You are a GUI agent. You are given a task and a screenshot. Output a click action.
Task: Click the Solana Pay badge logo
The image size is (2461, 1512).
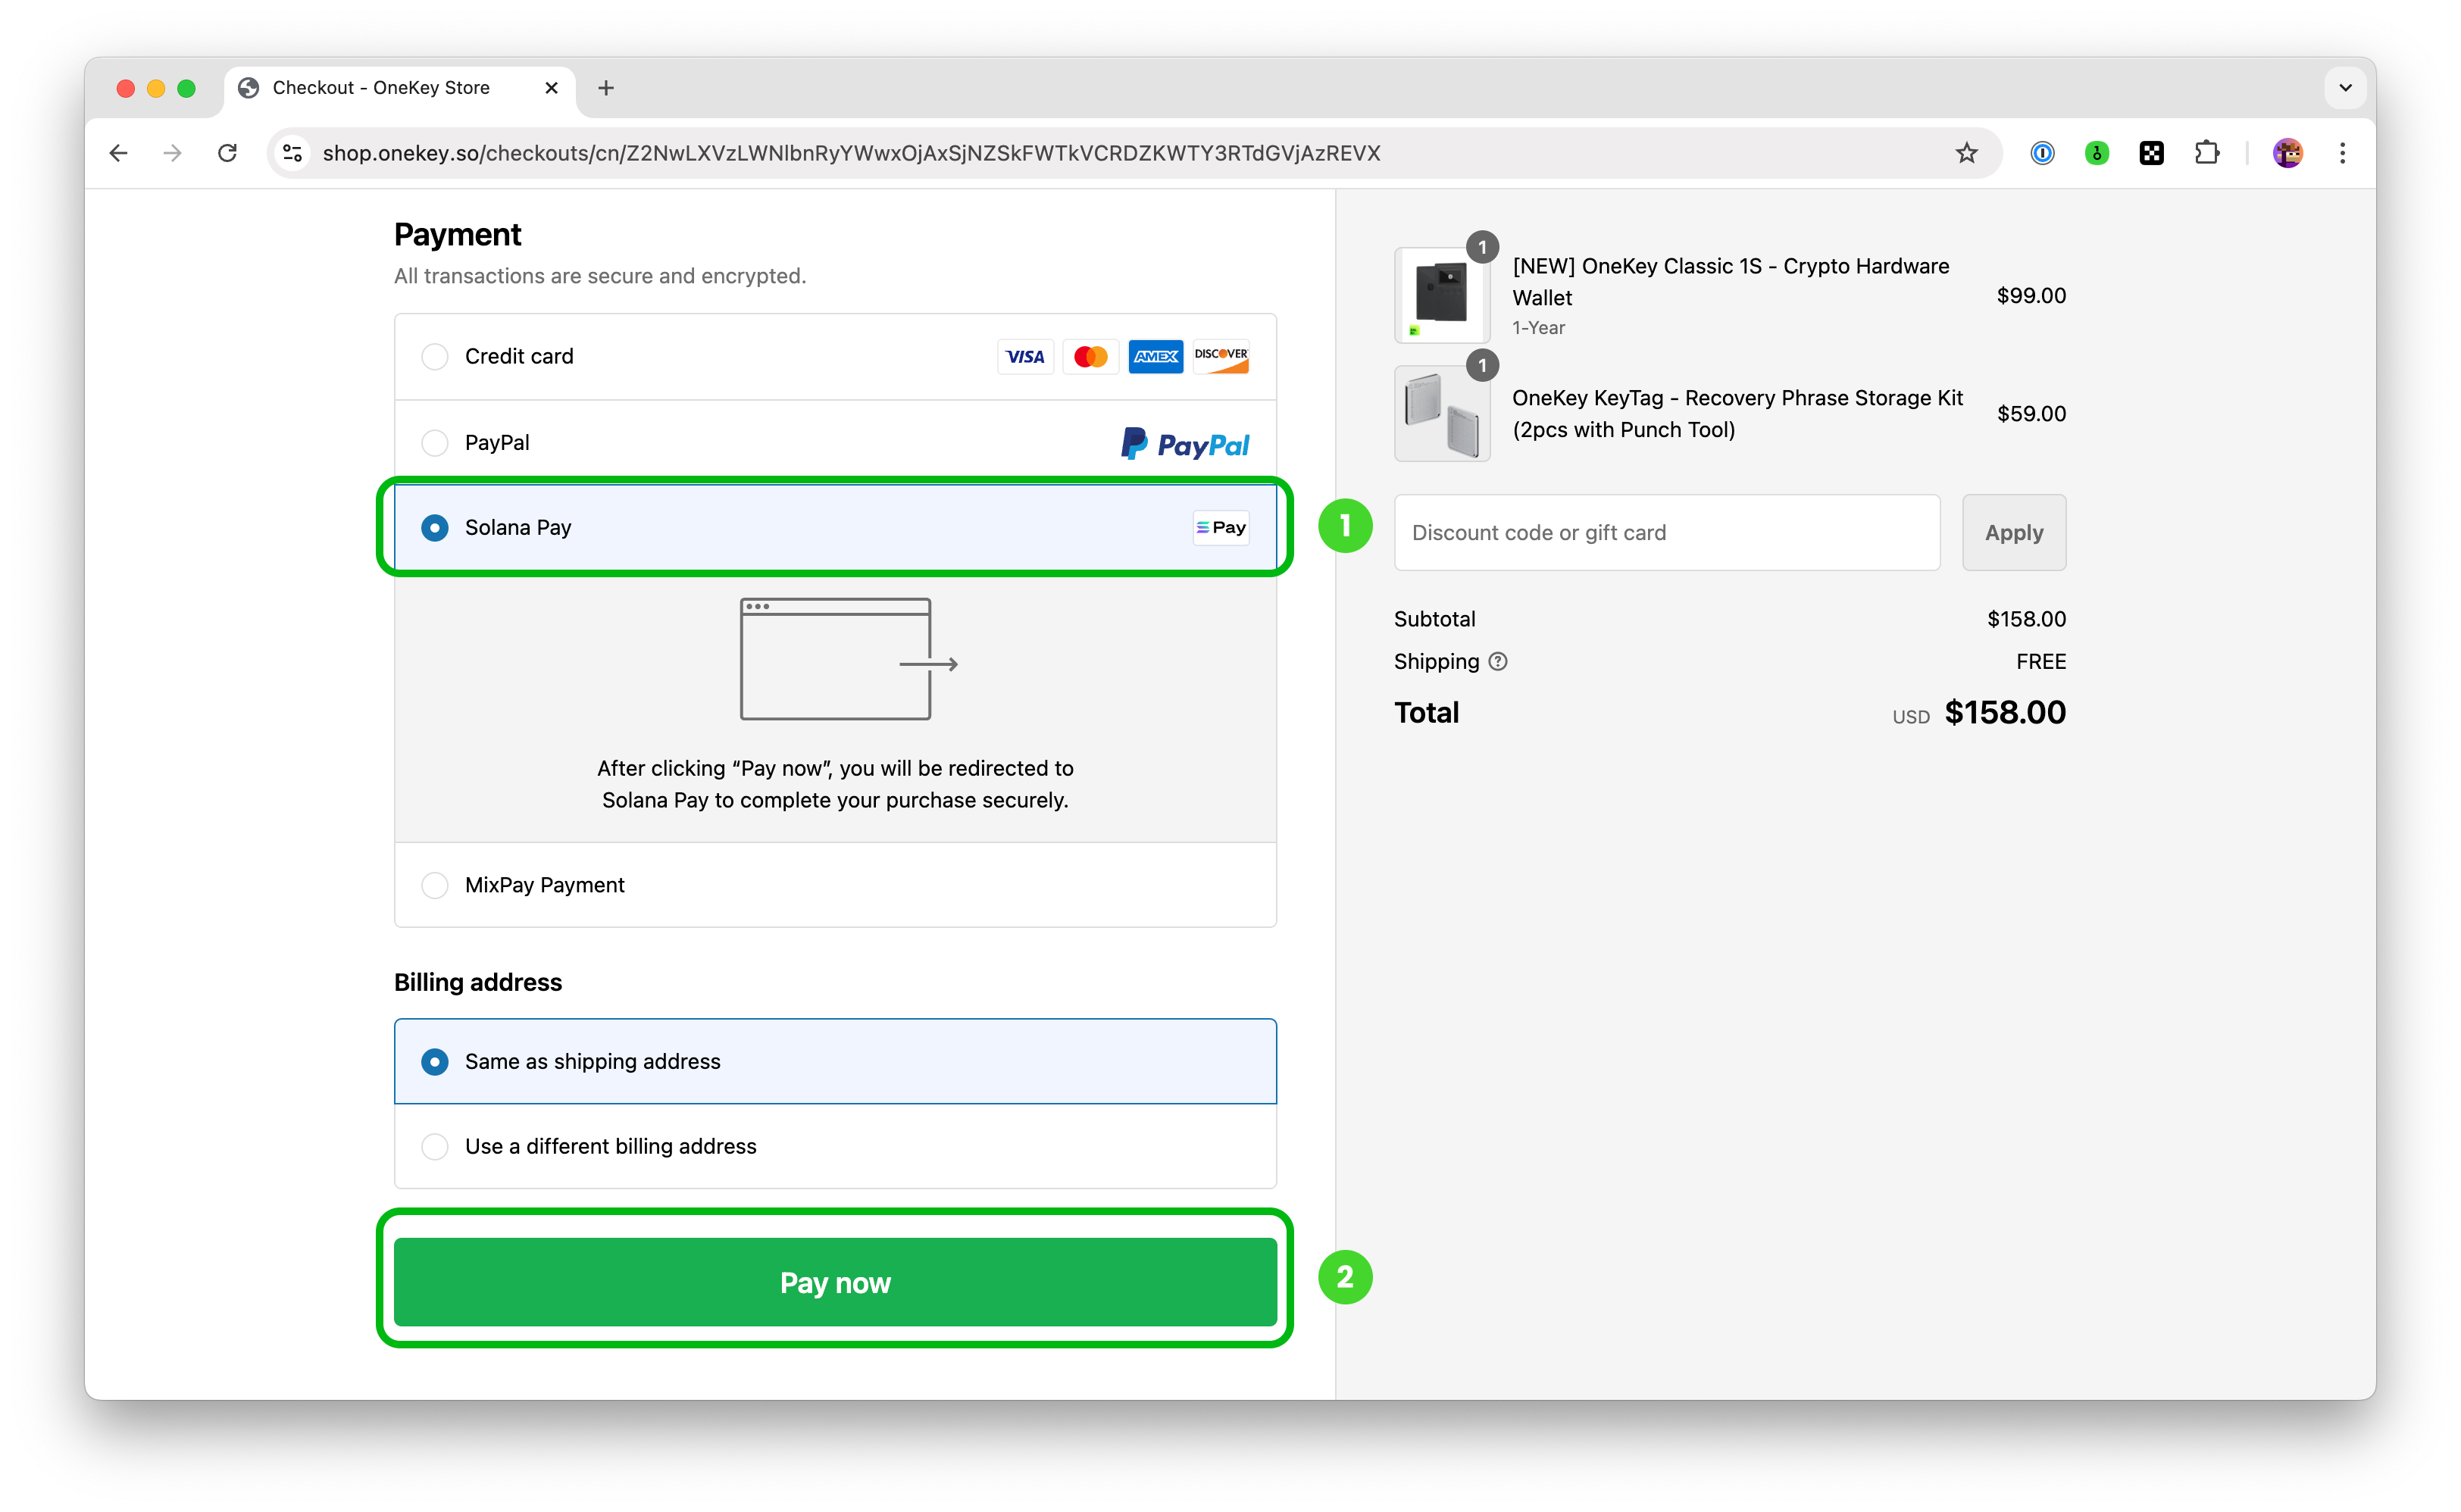click(1221, 527)
